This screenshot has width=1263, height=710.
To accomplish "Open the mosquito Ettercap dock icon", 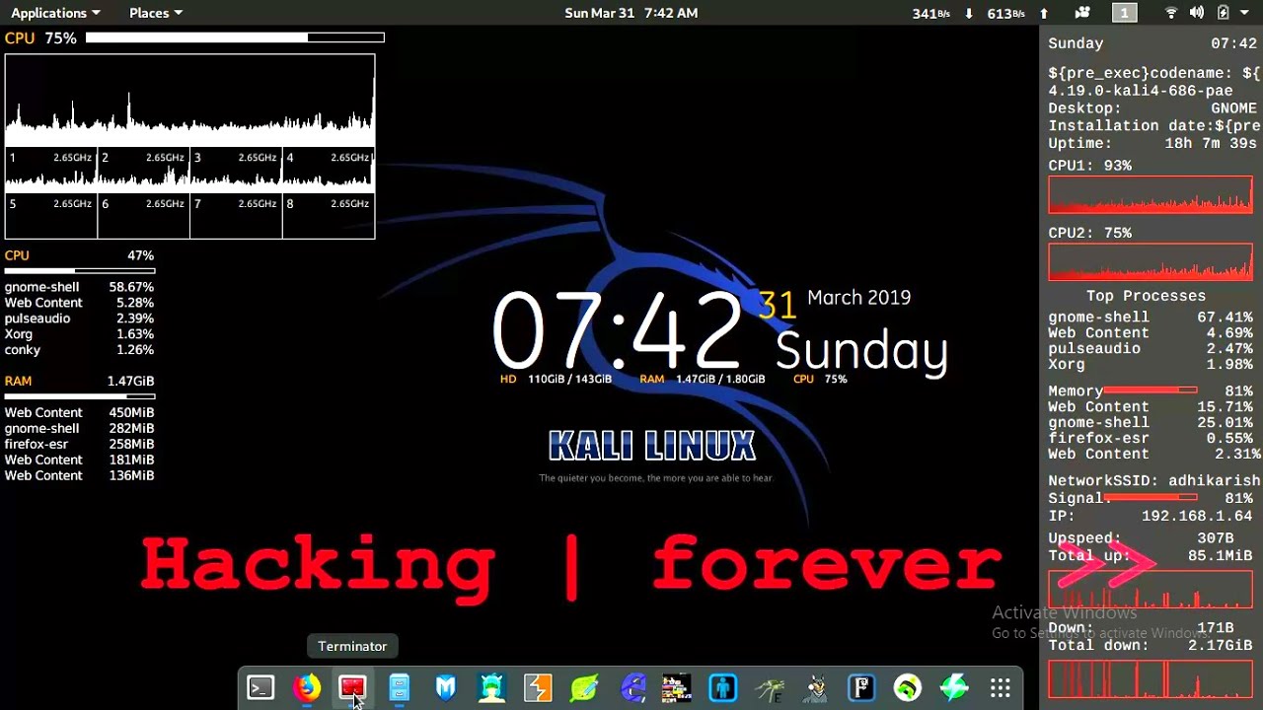I will 770,687.
